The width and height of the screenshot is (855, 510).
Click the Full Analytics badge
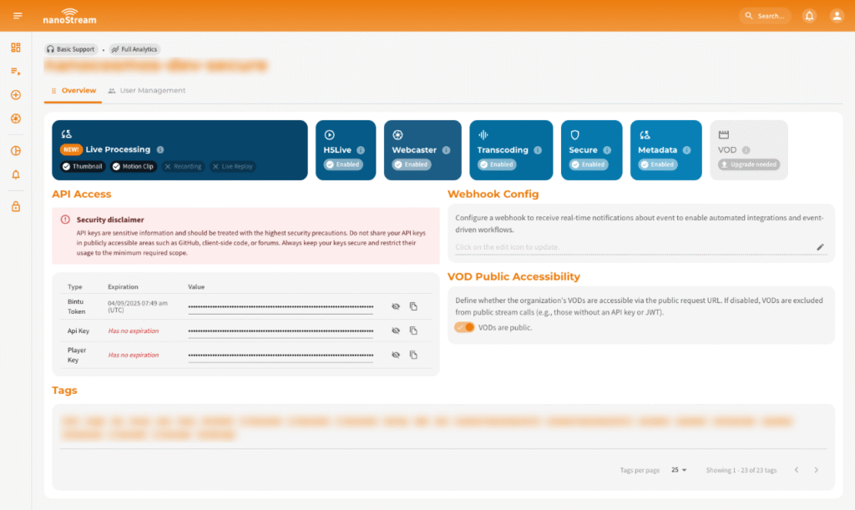pyautogui.click(x=134, y=48)
